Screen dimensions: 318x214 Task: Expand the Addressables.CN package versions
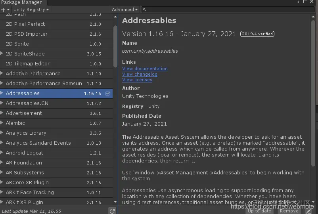coord(2,103)
